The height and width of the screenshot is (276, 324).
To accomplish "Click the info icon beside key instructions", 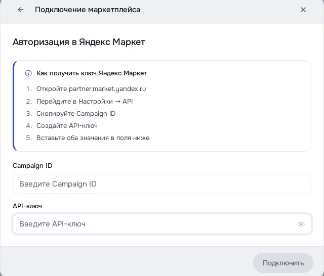I will click(28, 73).
